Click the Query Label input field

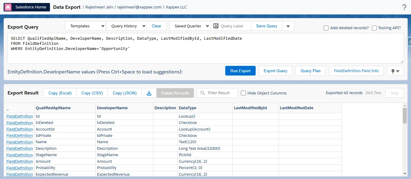235,26
